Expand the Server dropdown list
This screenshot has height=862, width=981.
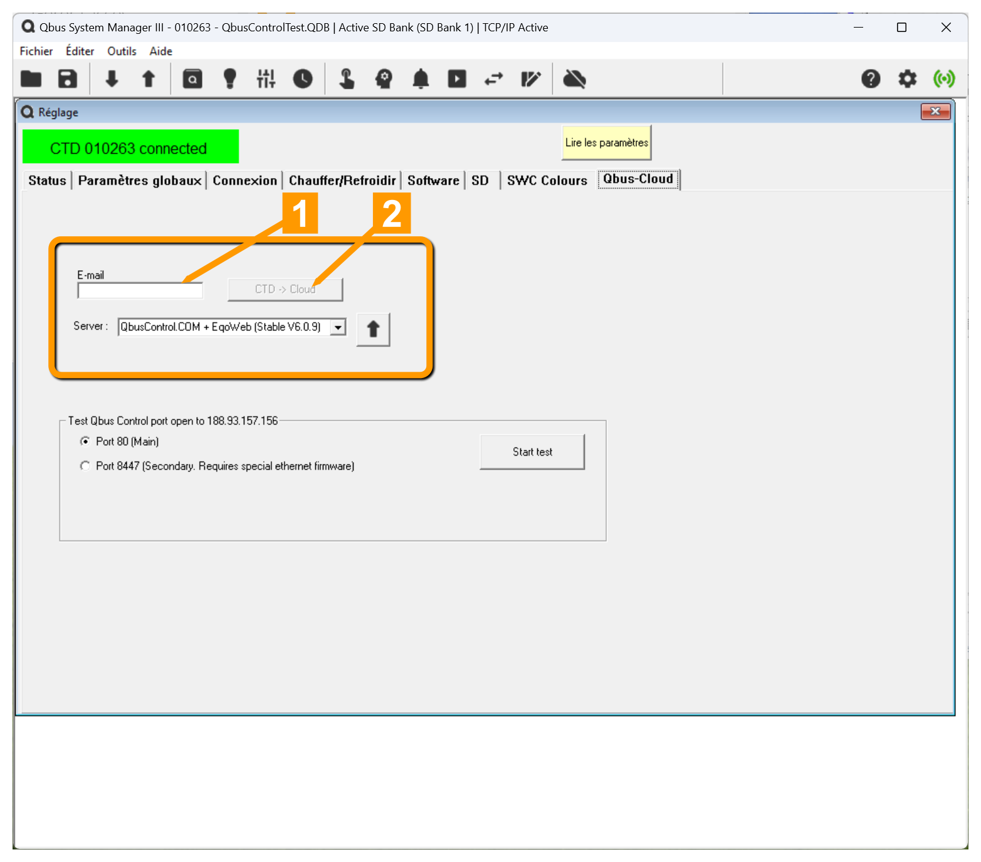click(x=338, y=327)
